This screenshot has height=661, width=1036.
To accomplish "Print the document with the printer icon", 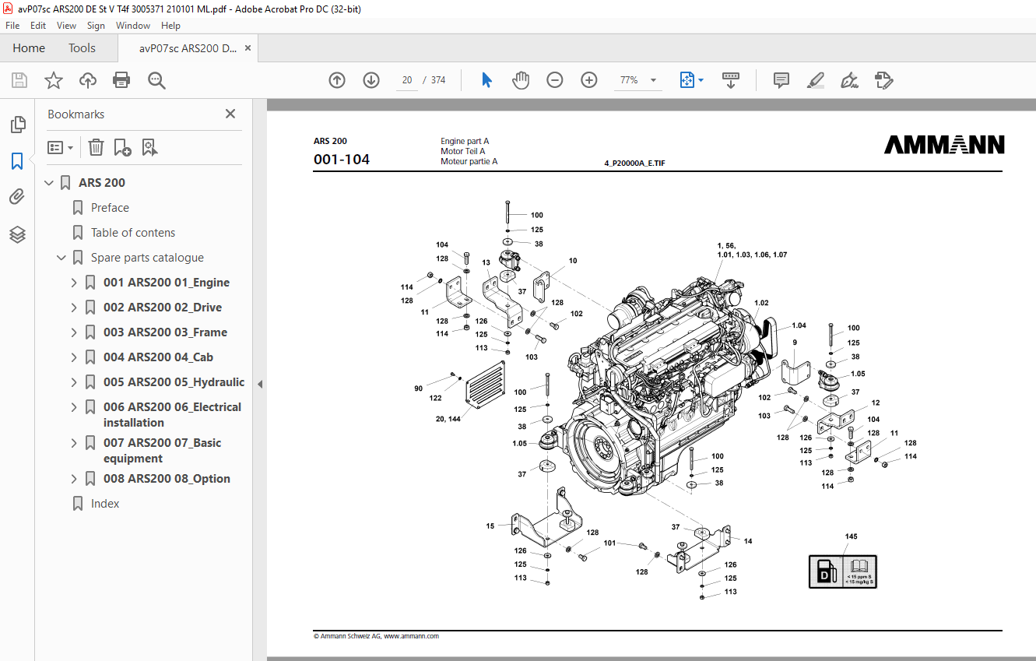I will coord(121,80).
